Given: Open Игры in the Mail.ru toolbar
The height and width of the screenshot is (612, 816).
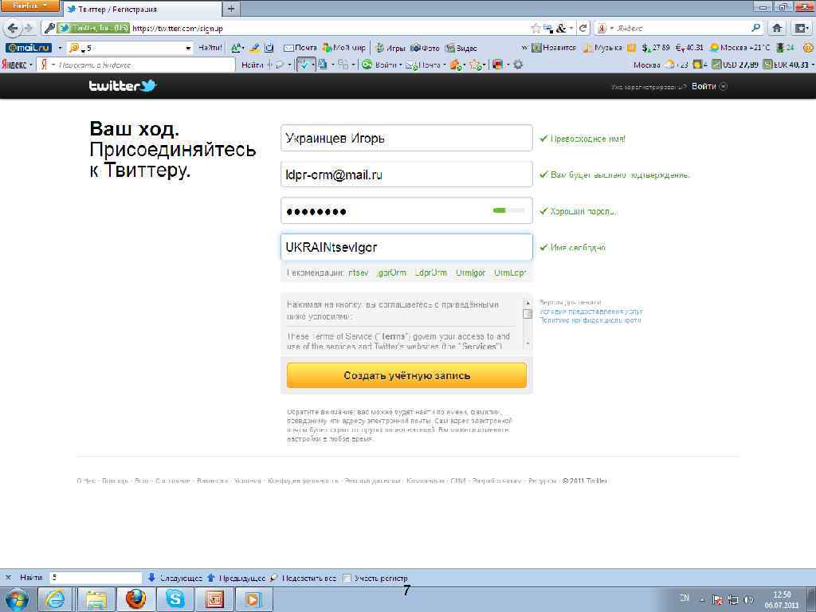Looking at the screenshot, I should (x=390, y=48).
